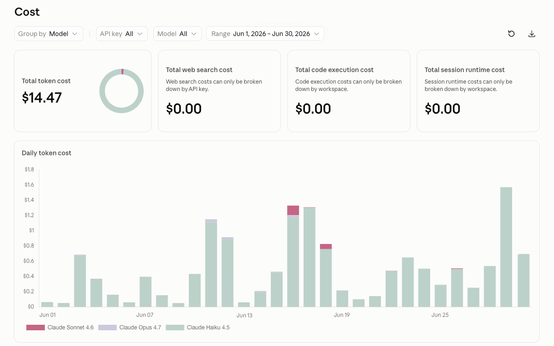Click the Jun 07 axis label
Screen dimensions: 554x346
145,315
